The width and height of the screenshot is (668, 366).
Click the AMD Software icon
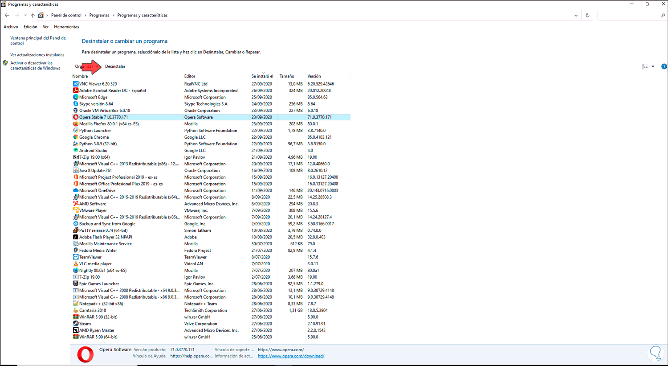coord(76,204)
